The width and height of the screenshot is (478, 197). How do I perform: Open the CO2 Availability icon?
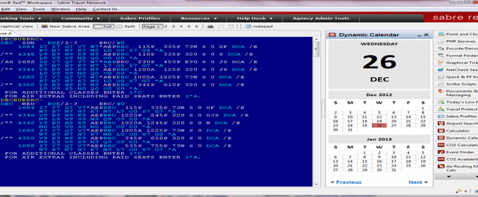(x=441, y=159)
